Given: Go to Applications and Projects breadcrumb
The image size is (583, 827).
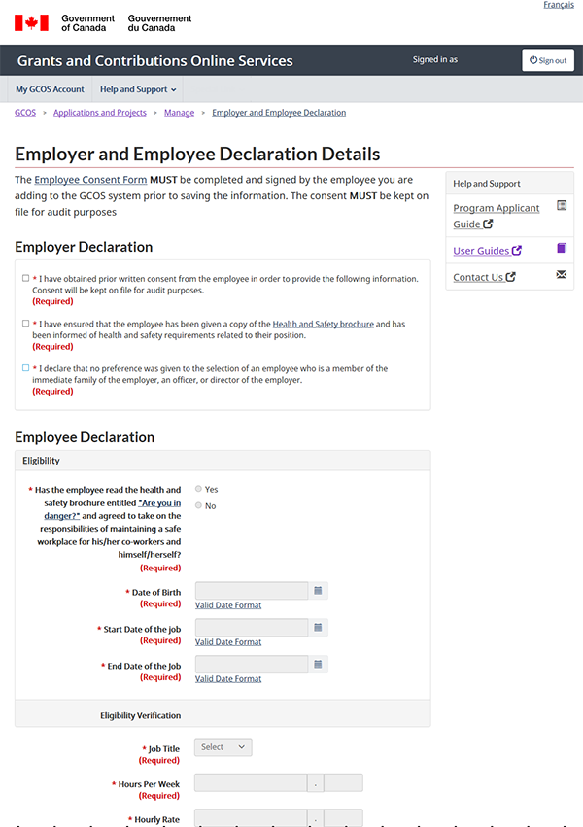Looking at the screenshot, I should [100, 113].
